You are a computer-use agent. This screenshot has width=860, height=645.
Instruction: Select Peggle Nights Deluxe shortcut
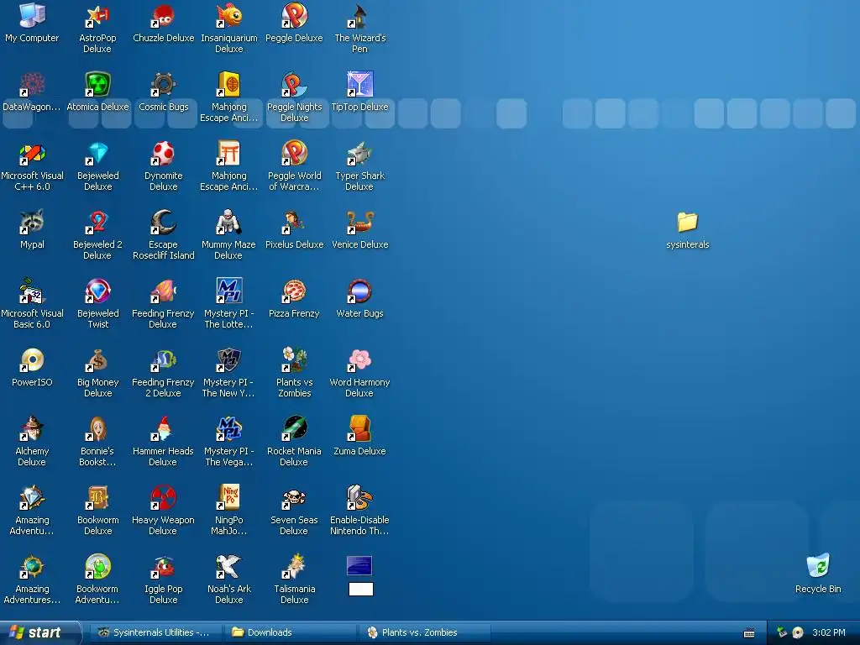coord(295,85)
